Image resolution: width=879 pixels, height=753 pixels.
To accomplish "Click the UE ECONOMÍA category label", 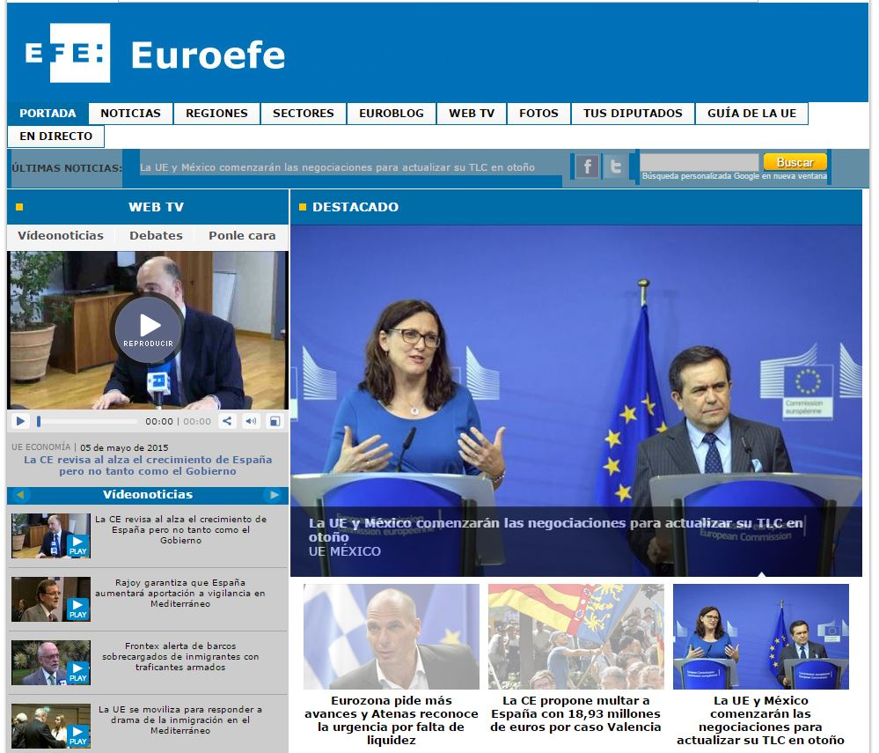I will [x=41, y=447].
